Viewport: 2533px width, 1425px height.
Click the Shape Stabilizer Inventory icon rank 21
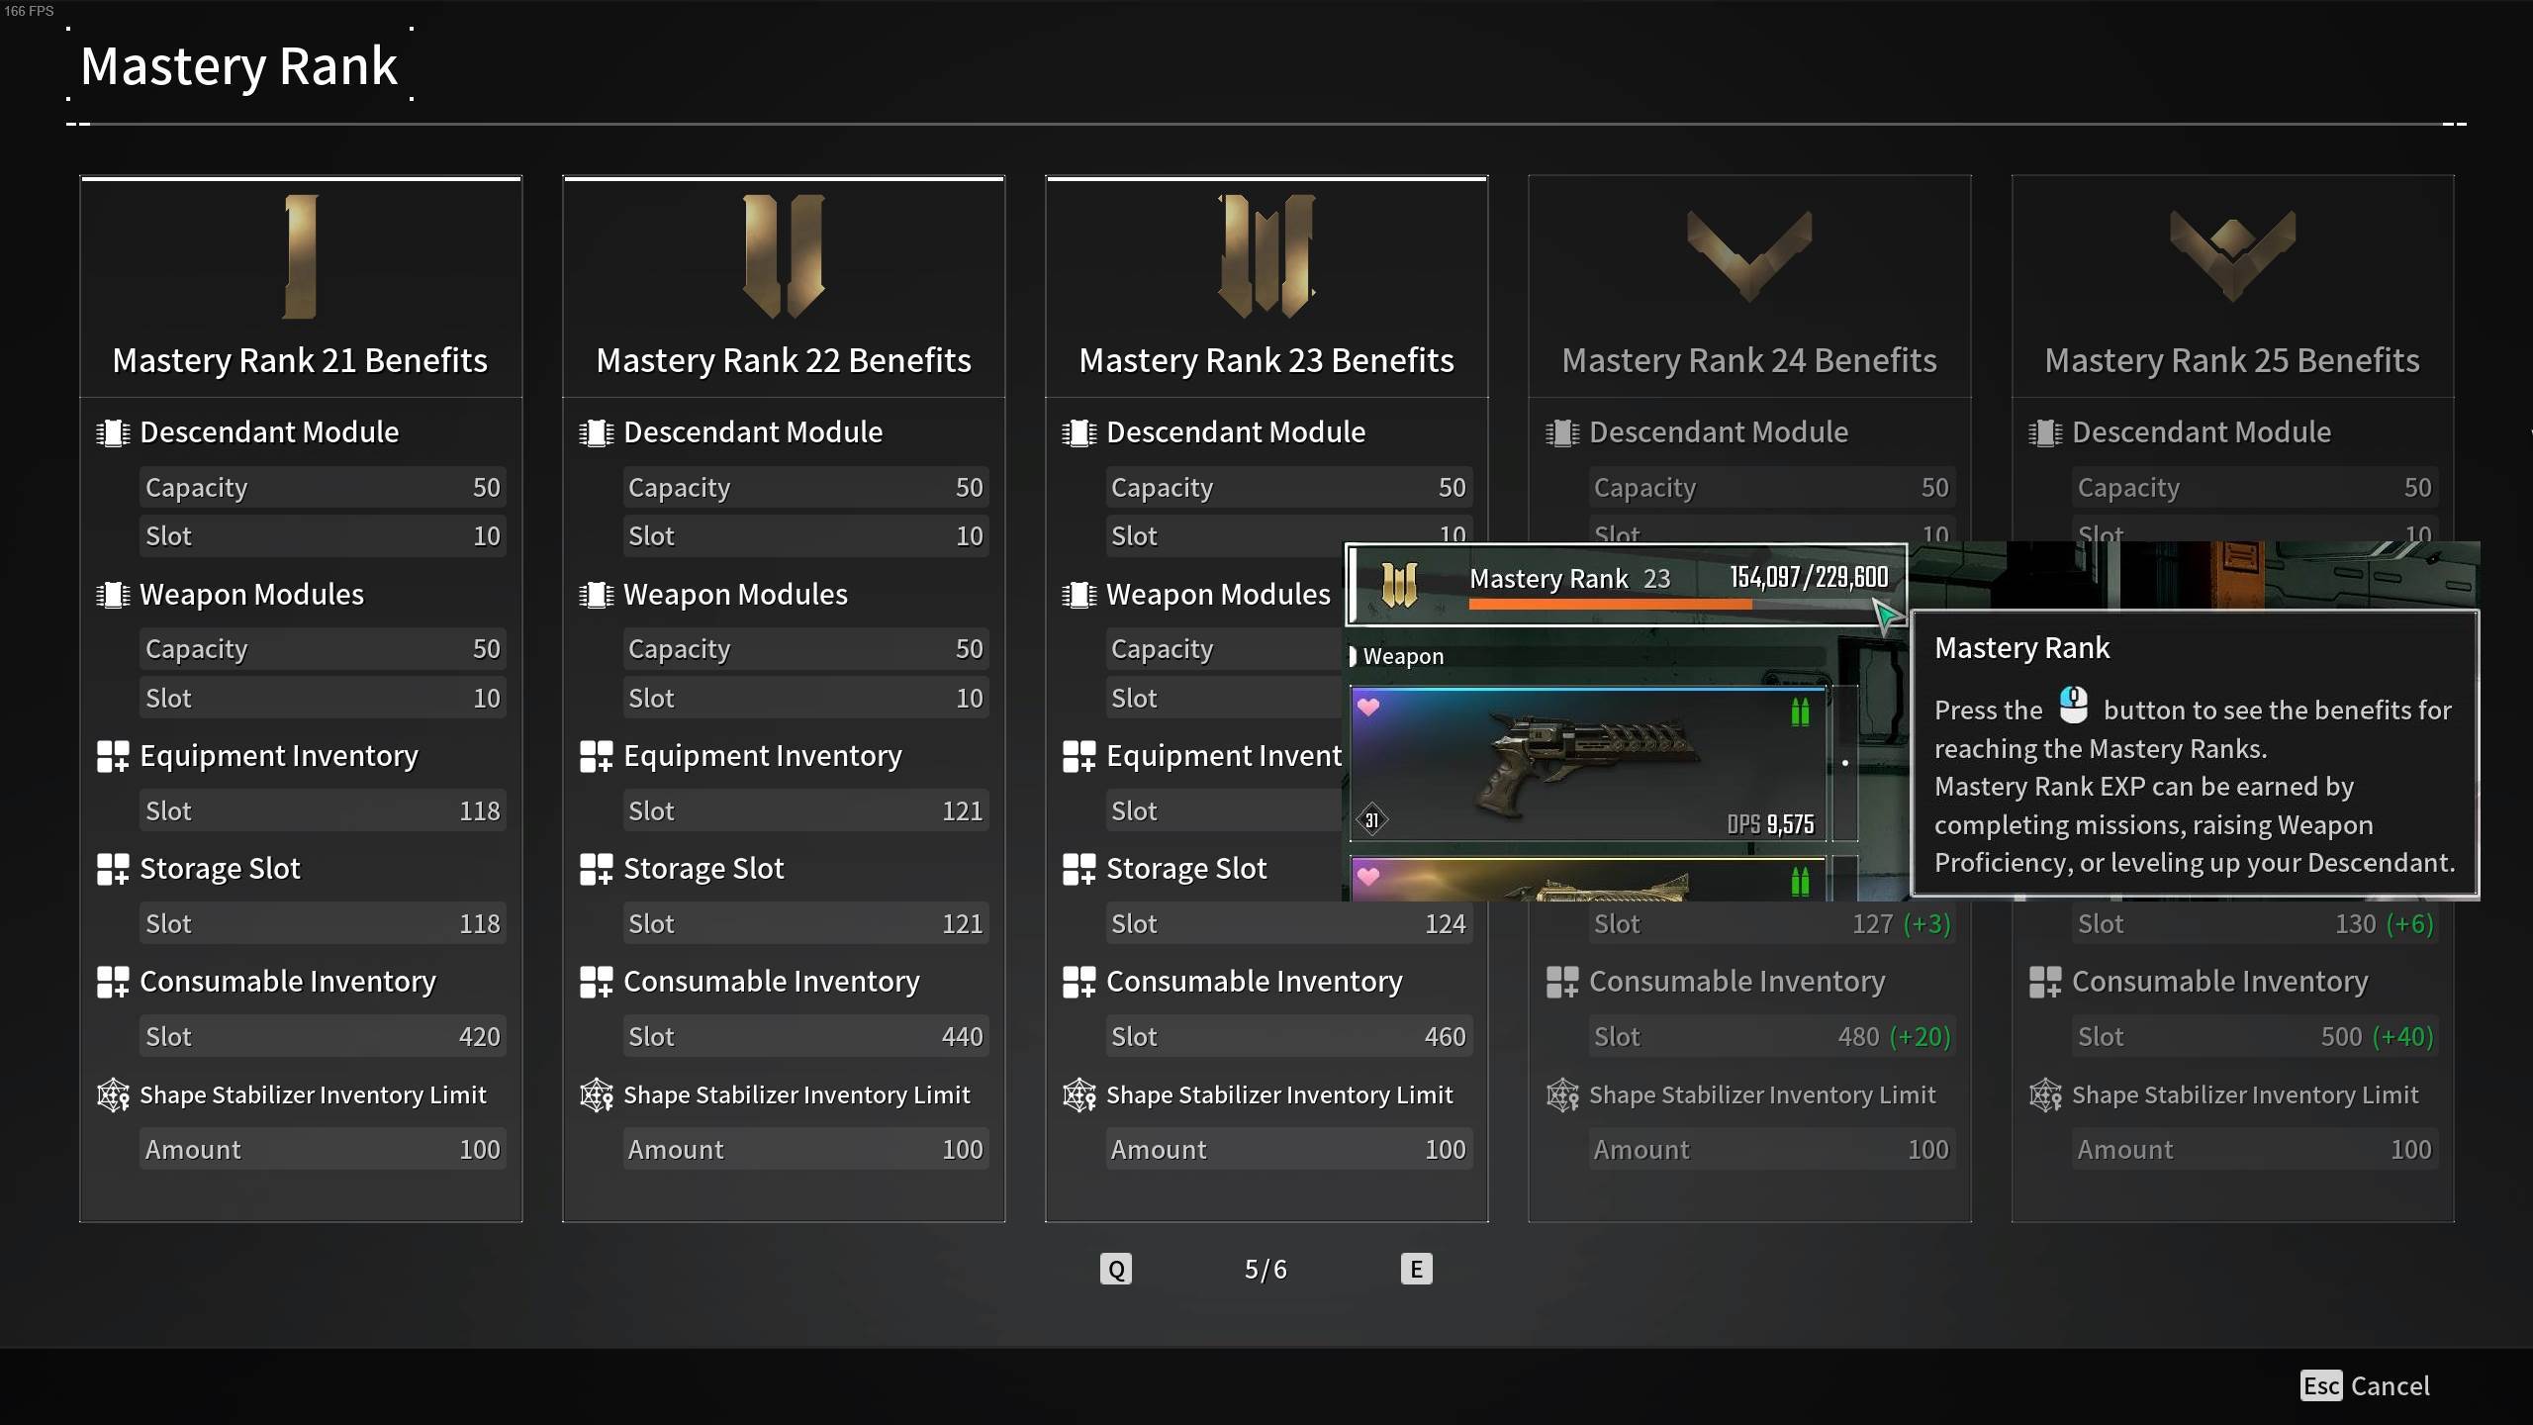pos(113,1092)
